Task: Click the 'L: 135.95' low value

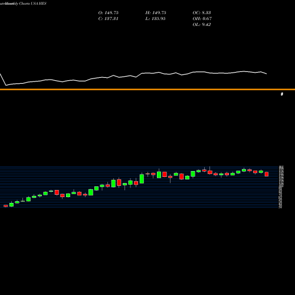Action: tap(155, 19)
